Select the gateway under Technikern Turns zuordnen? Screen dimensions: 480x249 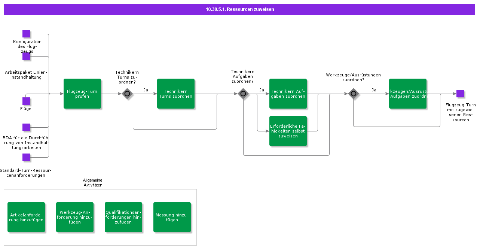tap(127, 94)
